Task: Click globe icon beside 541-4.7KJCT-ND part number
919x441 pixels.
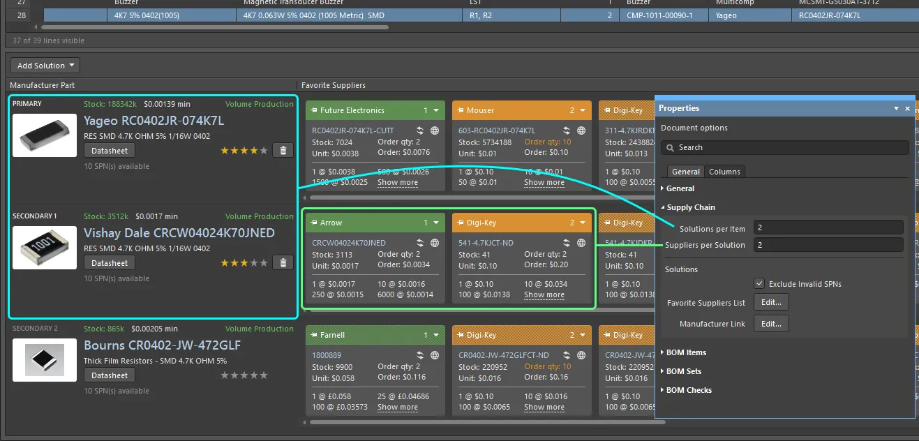Action: (581, 243)
